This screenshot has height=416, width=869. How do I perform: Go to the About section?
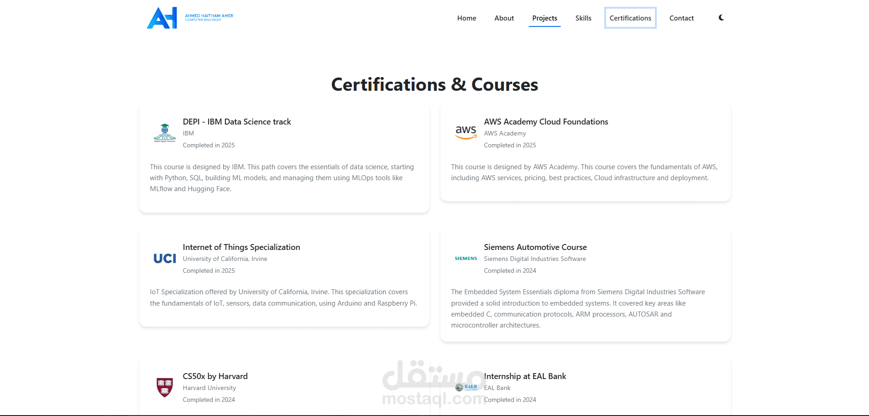click(504, 18)
